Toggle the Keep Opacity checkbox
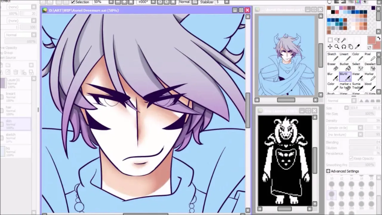This screenshot has height=215, width=382. pyautogui.click(x=351, y=159)
